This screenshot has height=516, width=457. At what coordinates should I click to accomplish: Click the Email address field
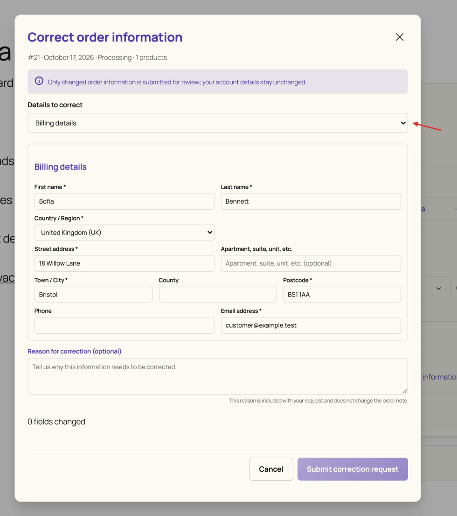tap(311, 325)
